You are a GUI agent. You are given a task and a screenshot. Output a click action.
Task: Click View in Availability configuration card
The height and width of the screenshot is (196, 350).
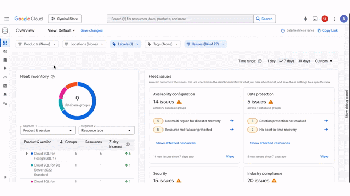pyautogui.click(x=230, y=157)
